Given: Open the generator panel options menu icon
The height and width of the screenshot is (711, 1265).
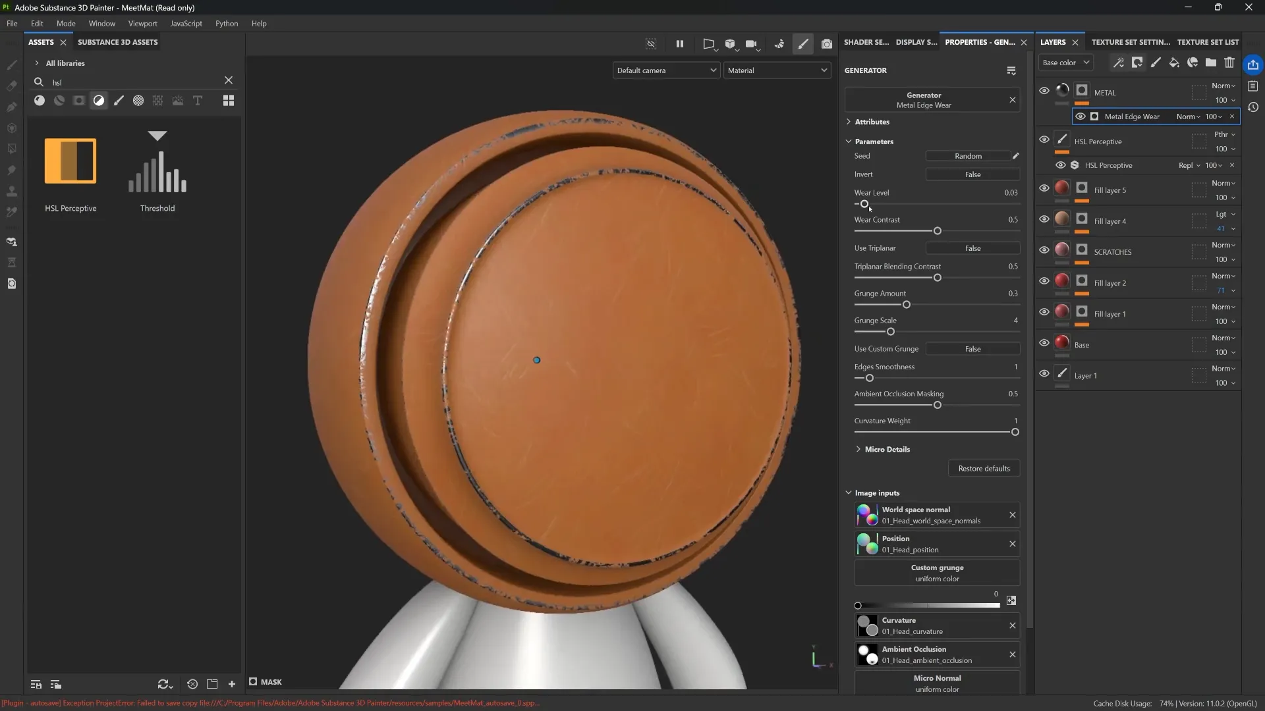Looking at the screenshot, I should point(1011,70).
